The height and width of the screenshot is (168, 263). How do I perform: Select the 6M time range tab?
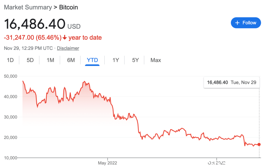tap(71, 60)
